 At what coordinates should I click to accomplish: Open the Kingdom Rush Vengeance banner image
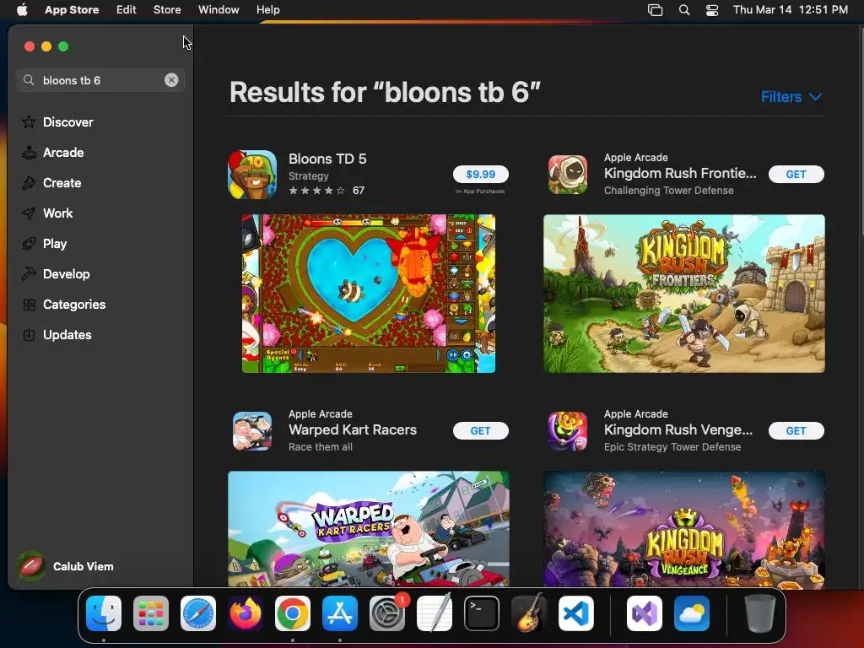683,528
